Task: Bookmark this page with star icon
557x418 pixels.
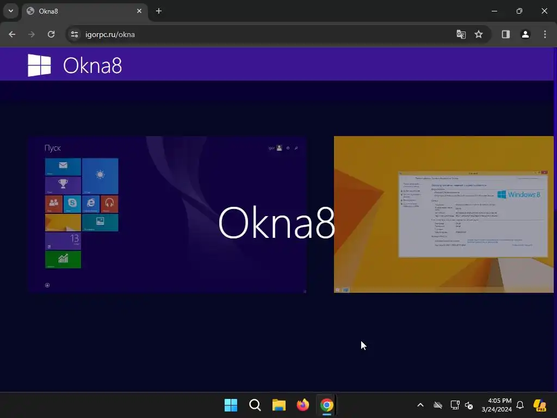Action: click(479, 34)
